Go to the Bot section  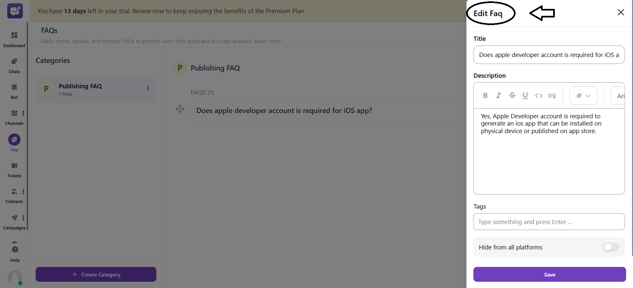pyautogui.click(x=14, y=91)
